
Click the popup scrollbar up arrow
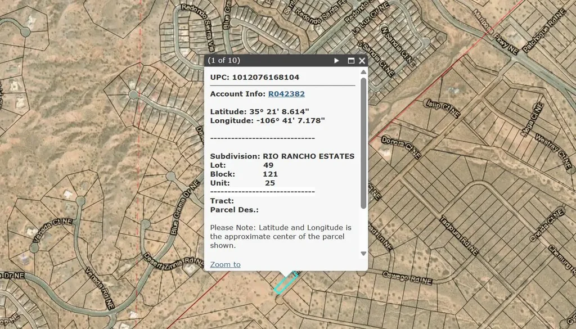coord(363,72)
